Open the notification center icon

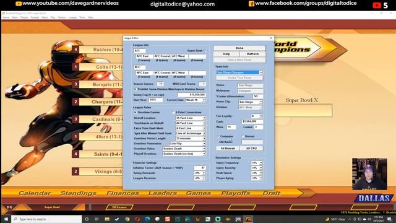click(x=389, y=219)
